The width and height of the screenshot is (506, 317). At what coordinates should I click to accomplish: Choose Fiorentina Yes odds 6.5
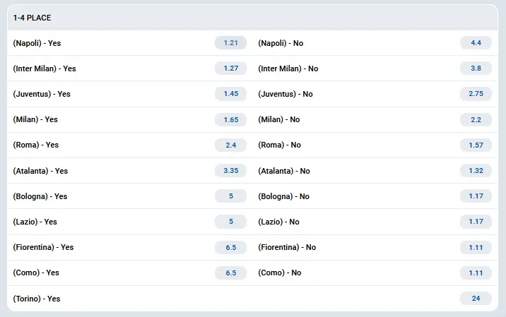[230, 247]
